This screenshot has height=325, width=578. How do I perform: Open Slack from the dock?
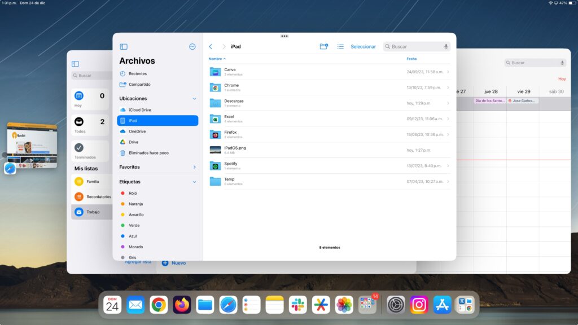tap(297, 305)
